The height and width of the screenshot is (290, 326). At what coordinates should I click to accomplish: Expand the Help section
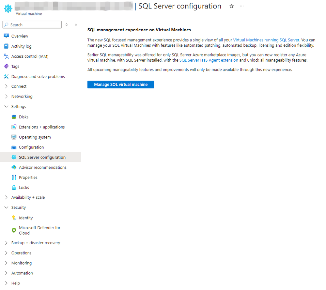point(6,283)
